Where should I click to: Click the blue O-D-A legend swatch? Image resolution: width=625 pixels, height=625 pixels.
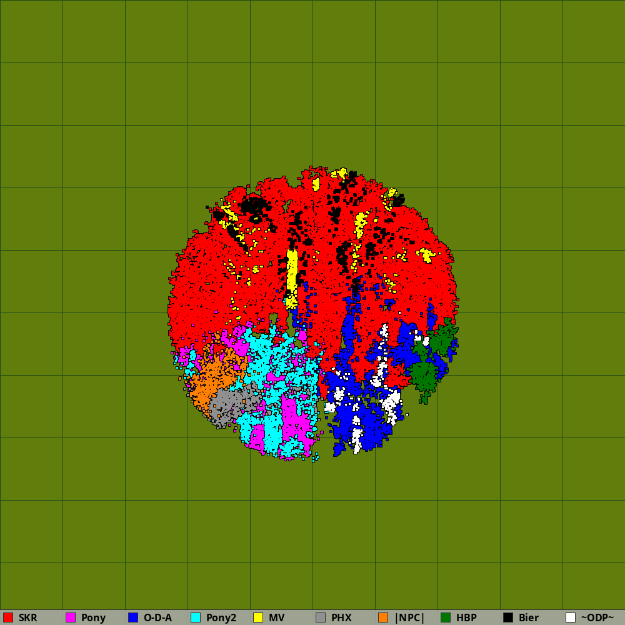click(133, 617)
